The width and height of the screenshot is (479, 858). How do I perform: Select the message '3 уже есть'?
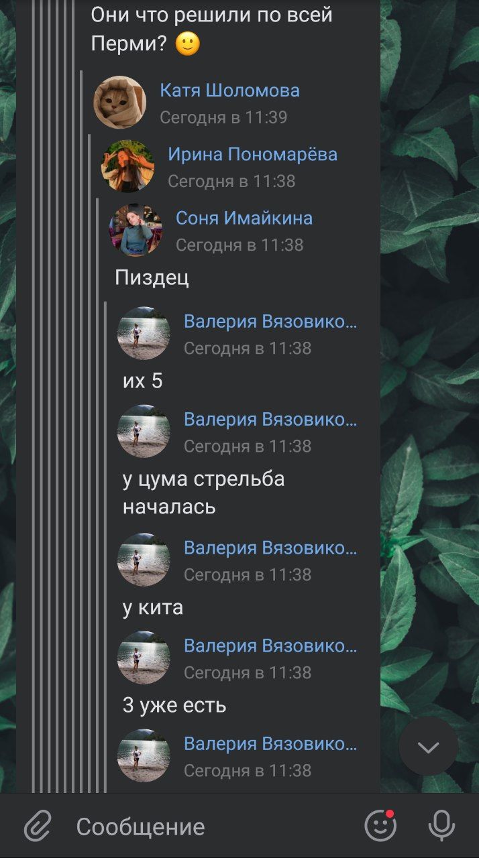coord(174,705)
